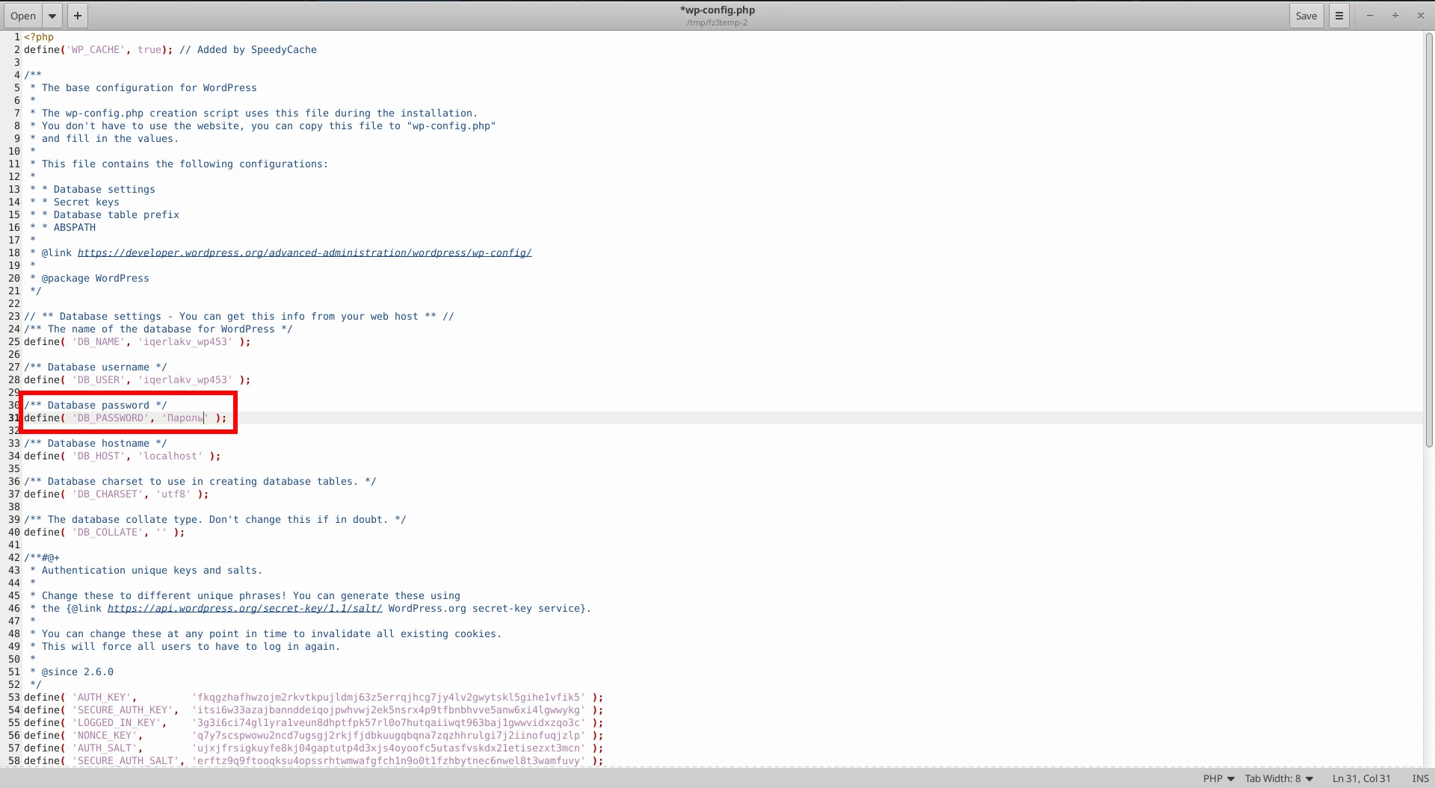
Task: Click the AUTH_KEY define line
Action: pos(313,698)
